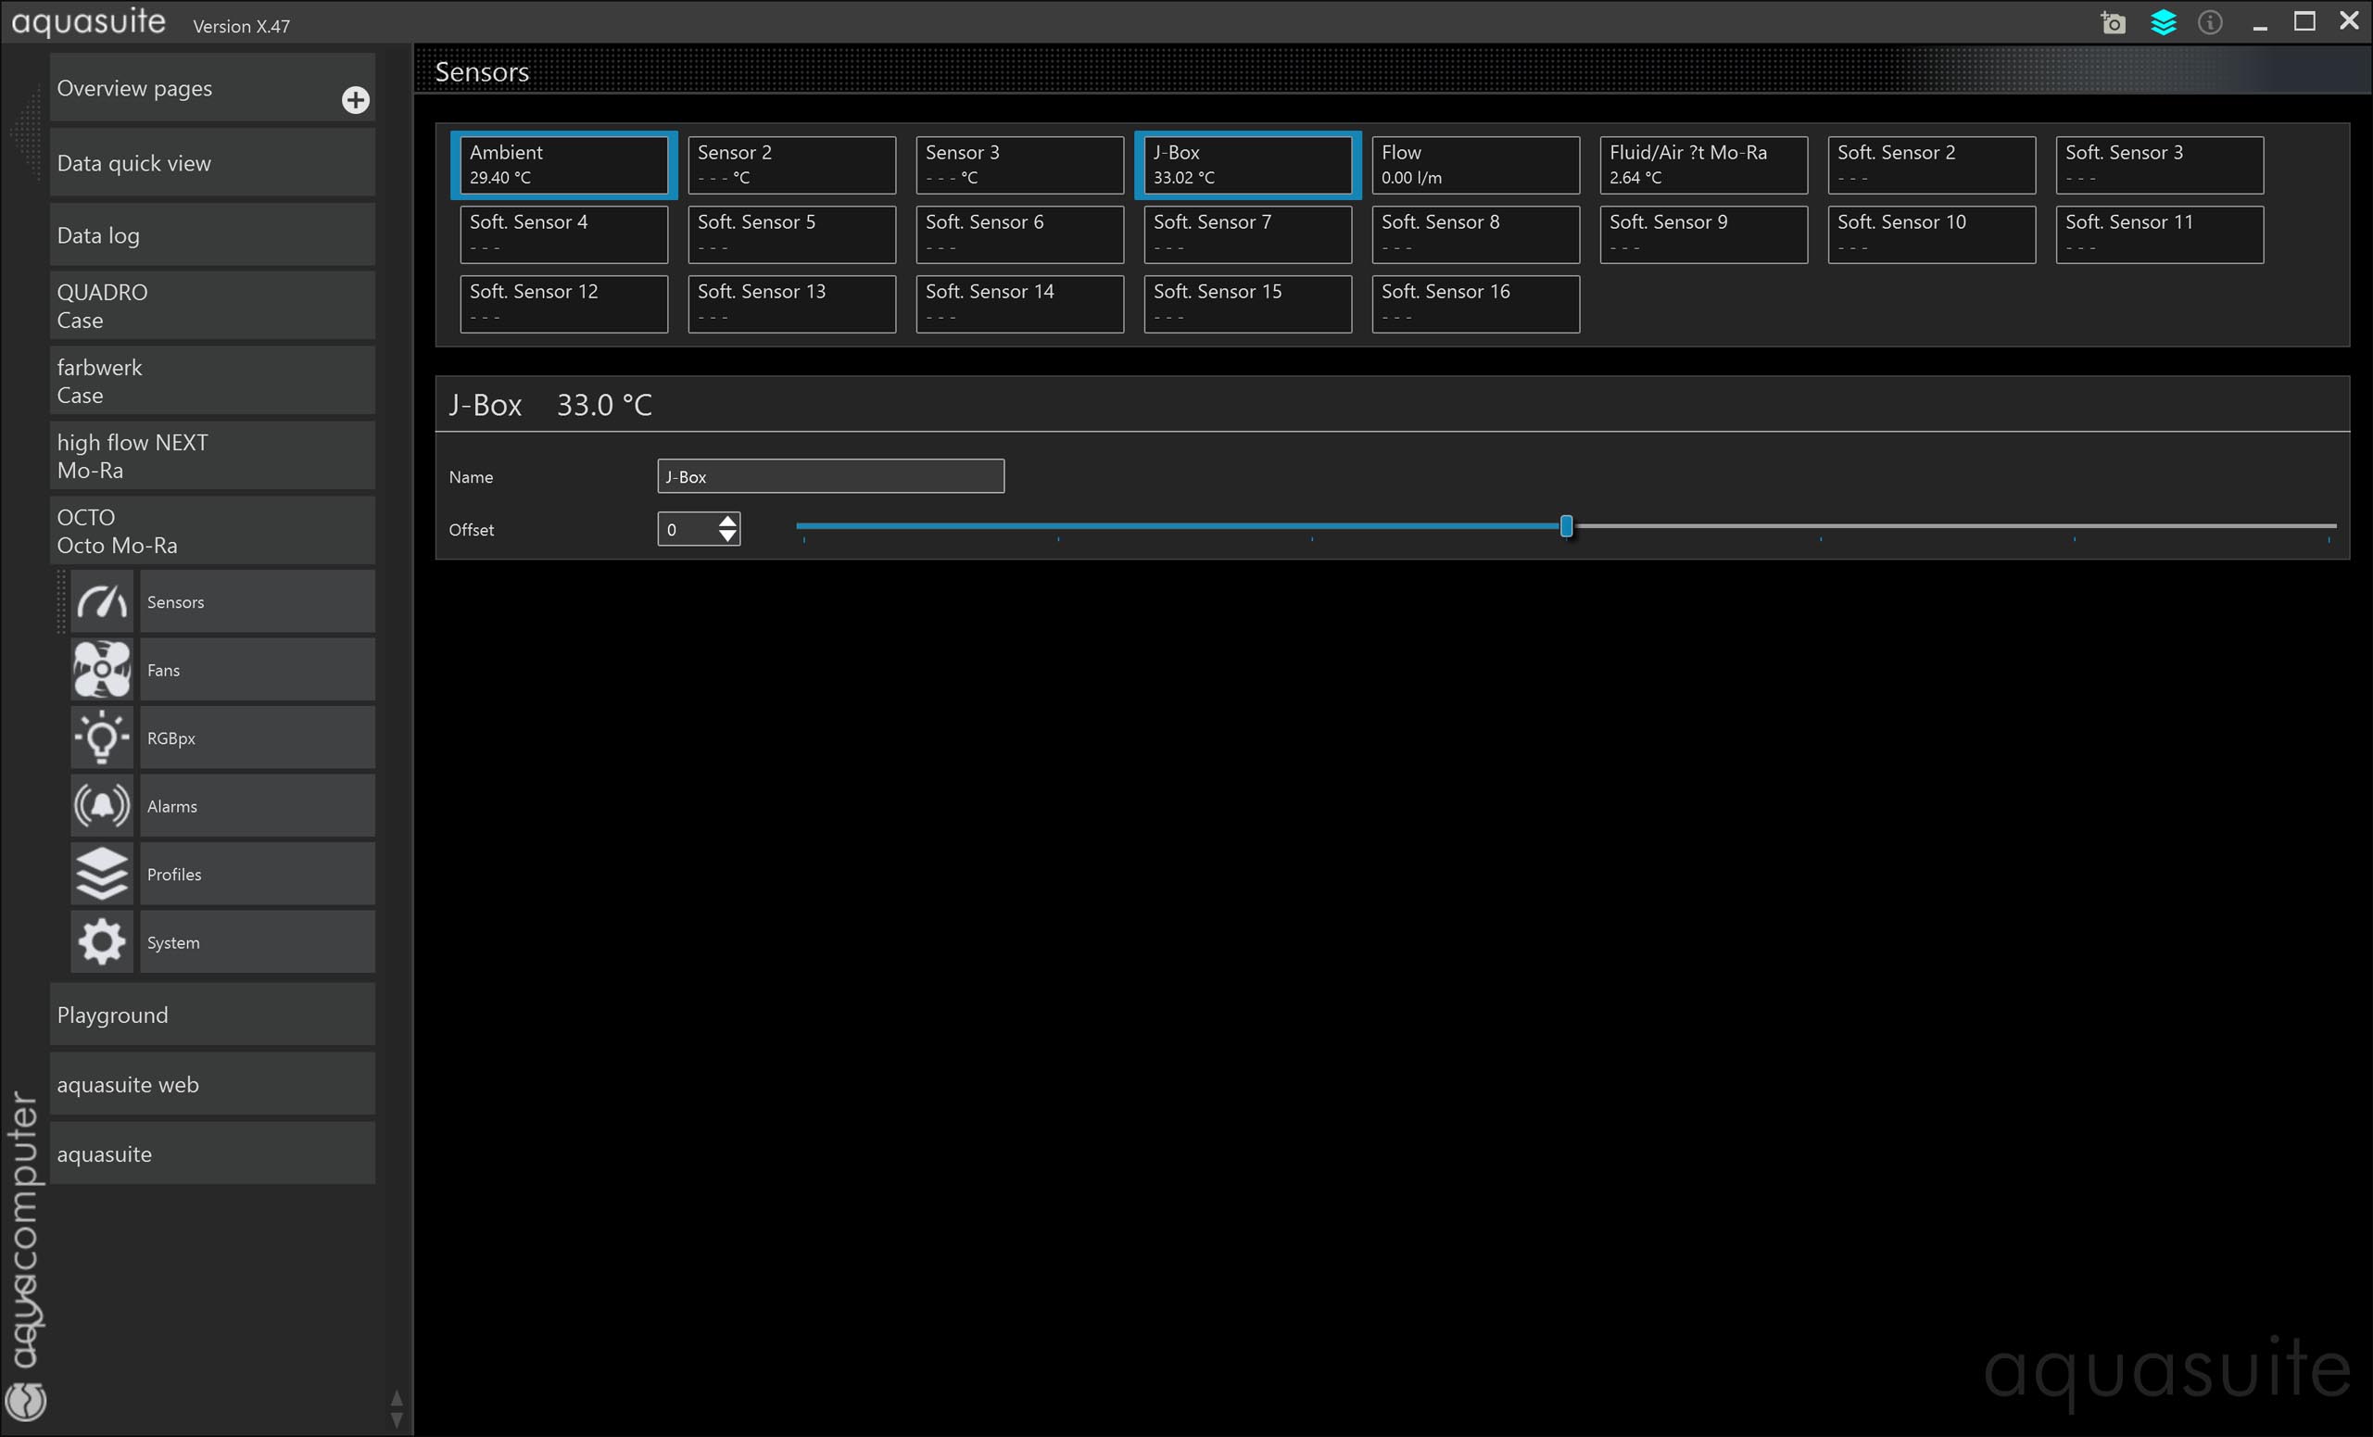Click the Profiles layers icon in sidebar
This screenshot has height=1437, width=2373.
coord(101,874)
